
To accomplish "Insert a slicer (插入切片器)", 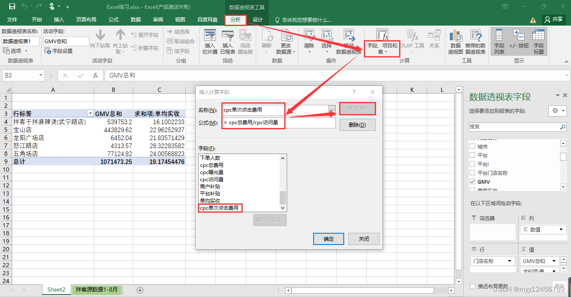I will (x=210, y=42).
